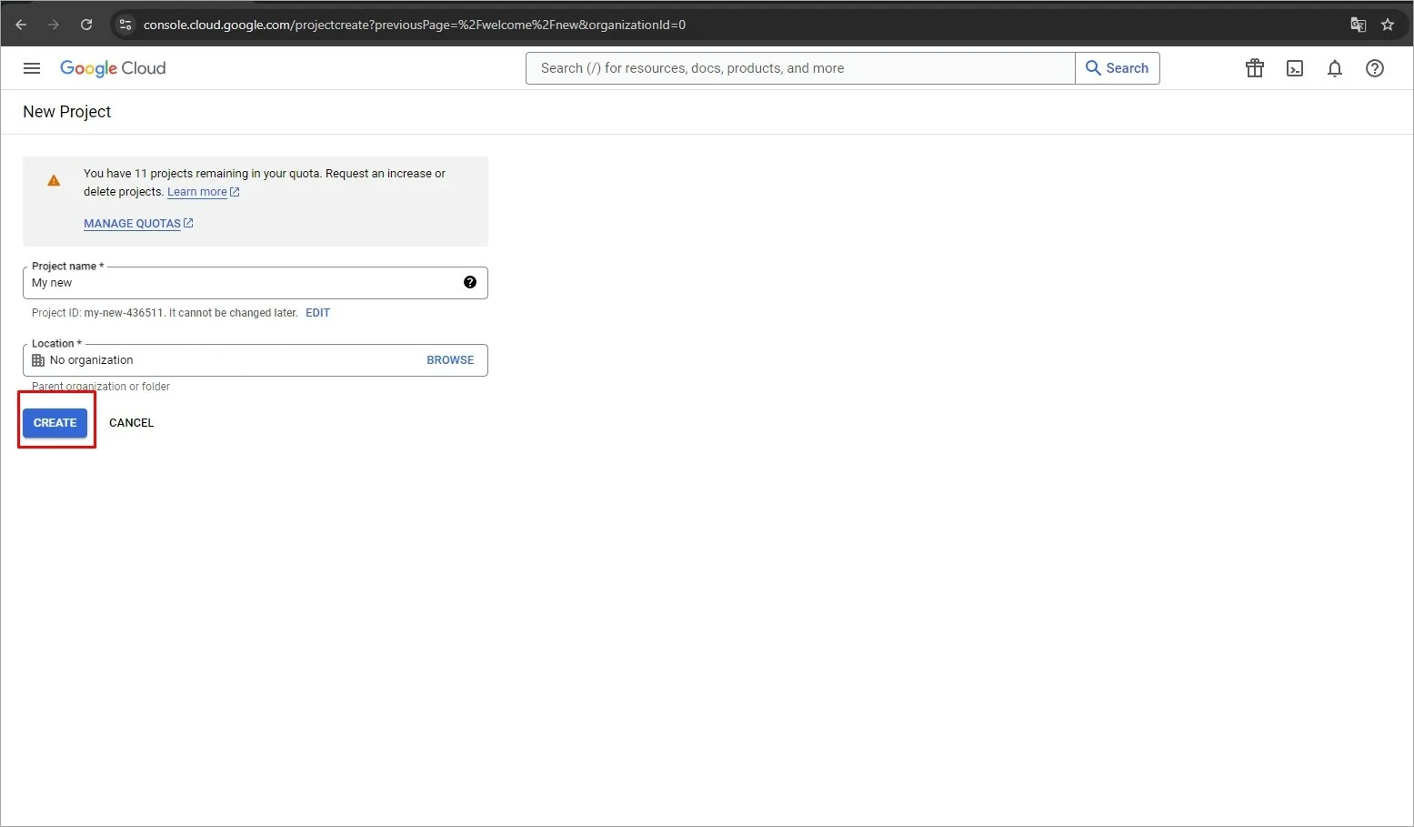Viewport: 1414px width, 827px height.
Task: Open MANAGE QUOTAS link
Action: (132, 223)
